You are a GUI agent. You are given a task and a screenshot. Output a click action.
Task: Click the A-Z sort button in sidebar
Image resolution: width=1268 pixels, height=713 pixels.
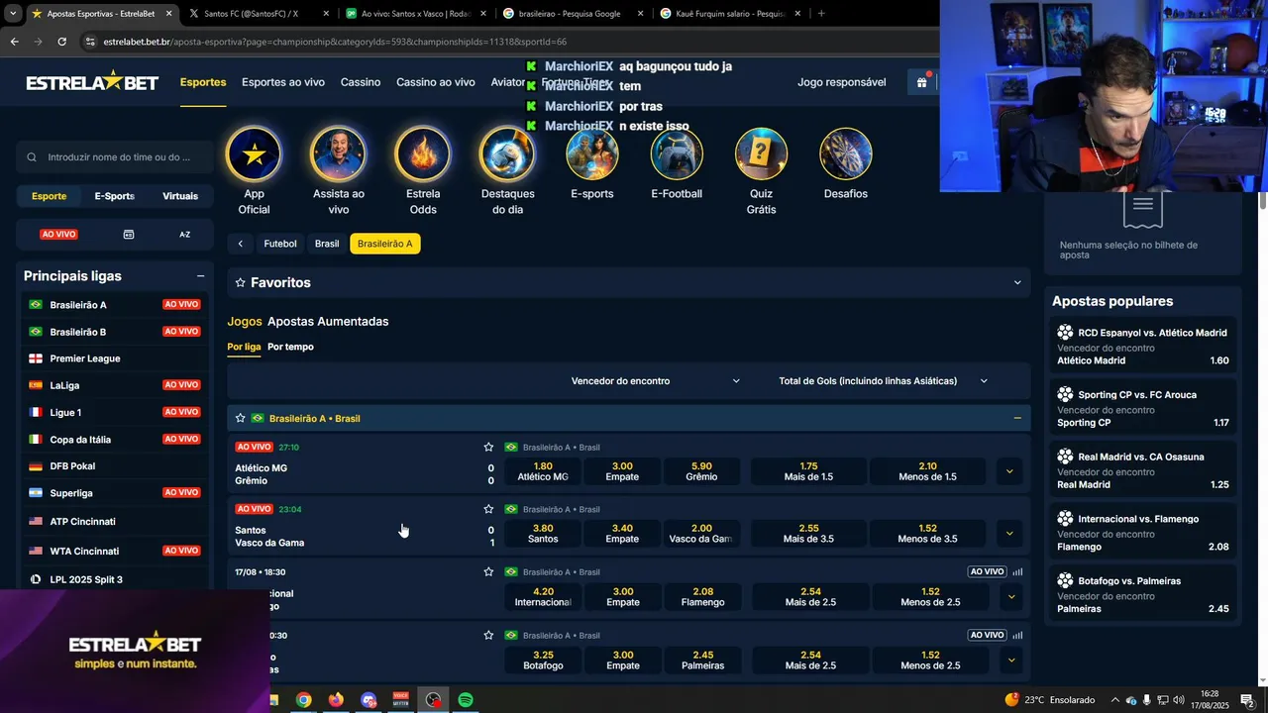tap(184, 235)
